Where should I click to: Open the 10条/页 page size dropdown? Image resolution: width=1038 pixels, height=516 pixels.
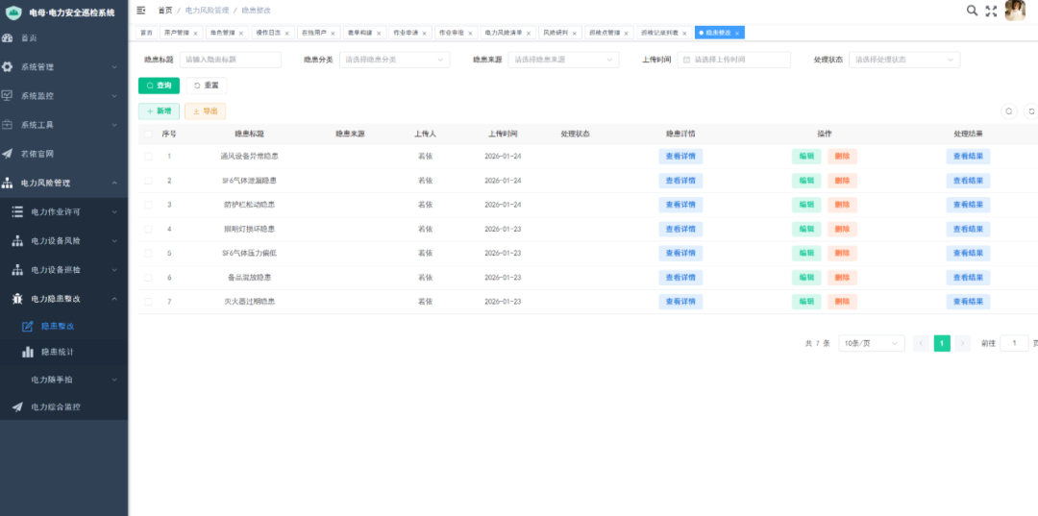[x=871, y=343]
